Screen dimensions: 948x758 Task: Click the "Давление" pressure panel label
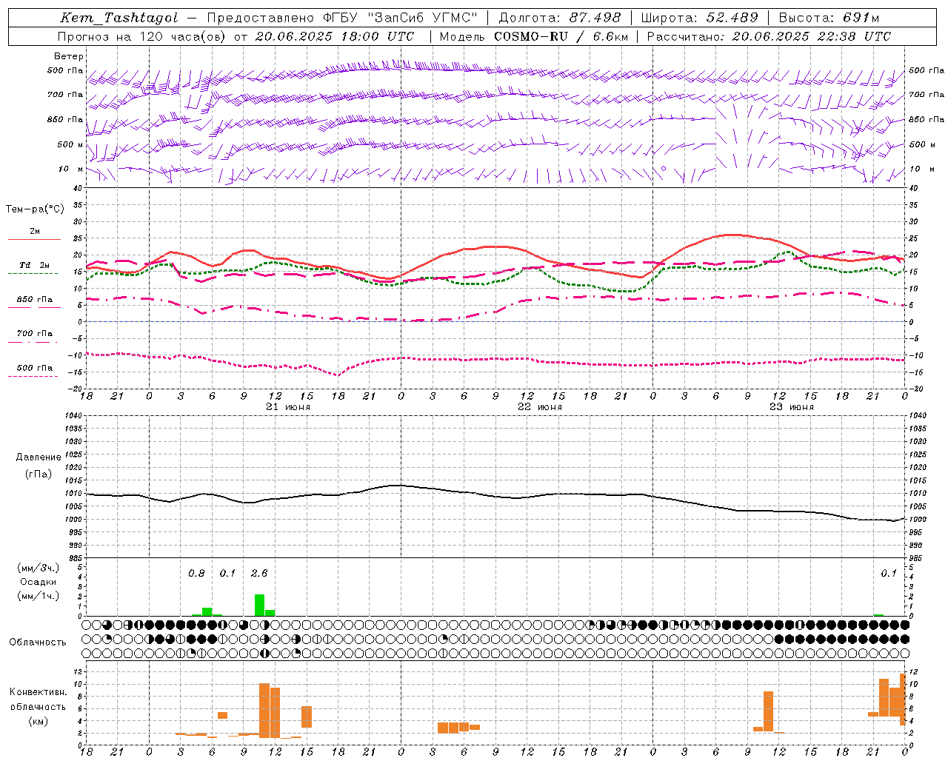pyautogui.click(x=39, y=457)
